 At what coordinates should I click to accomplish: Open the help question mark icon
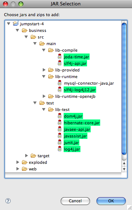[x=8, y=201]
